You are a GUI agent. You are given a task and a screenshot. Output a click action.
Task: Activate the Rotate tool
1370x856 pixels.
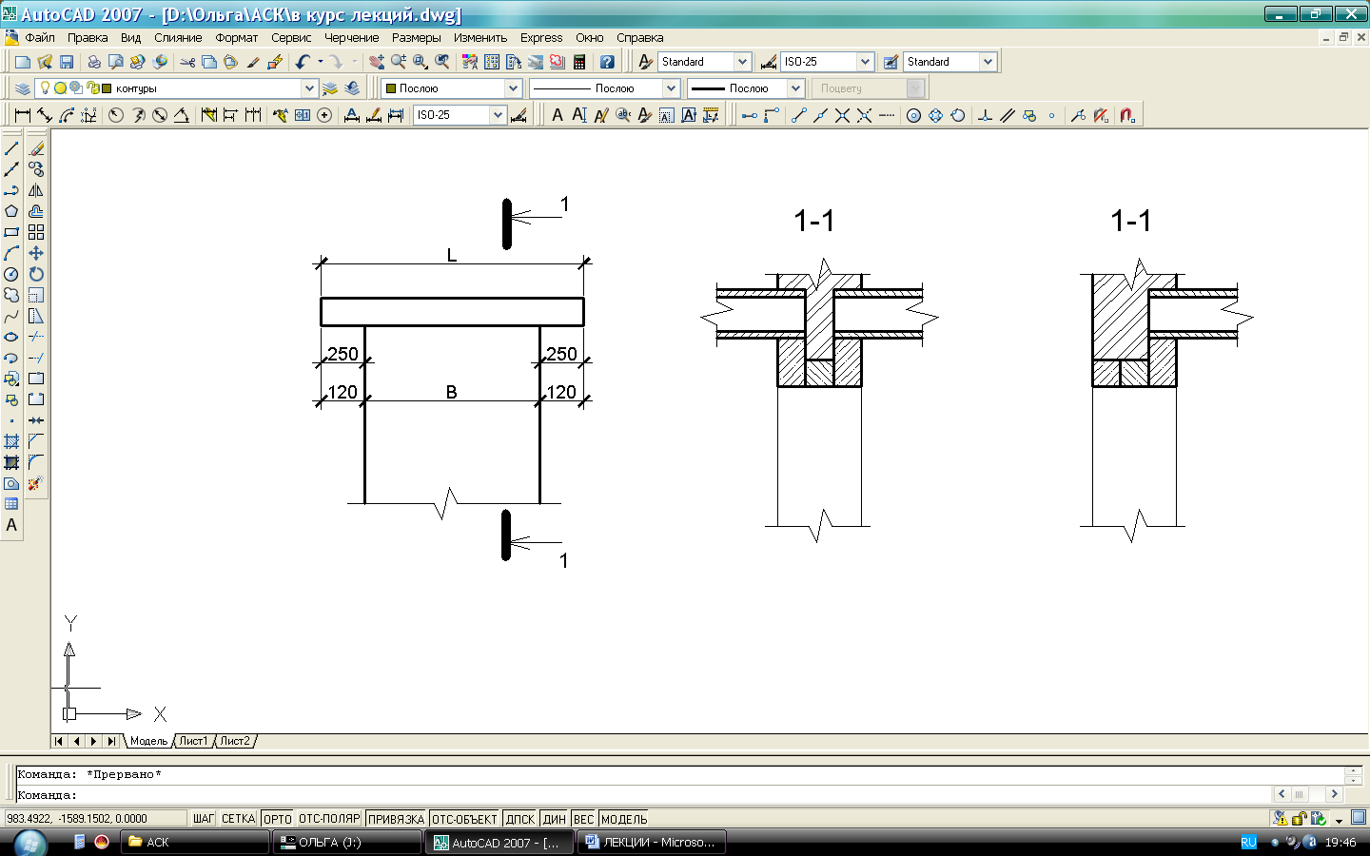point(36,274)
